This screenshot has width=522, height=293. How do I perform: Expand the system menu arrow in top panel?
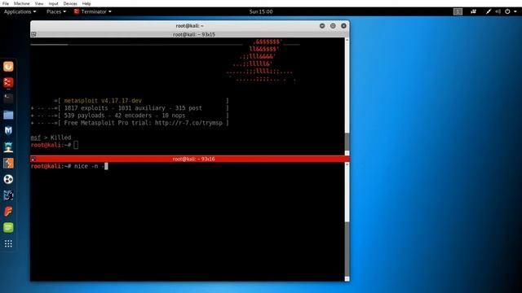pyautogui.click(x=515, y=11)
